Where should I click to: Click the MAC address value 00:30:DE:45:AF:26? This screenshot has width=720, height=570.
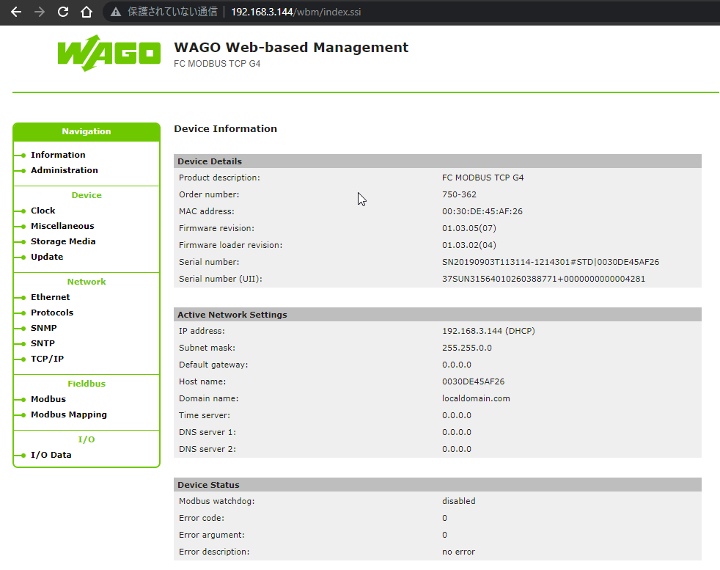click(x=482, y=211)
